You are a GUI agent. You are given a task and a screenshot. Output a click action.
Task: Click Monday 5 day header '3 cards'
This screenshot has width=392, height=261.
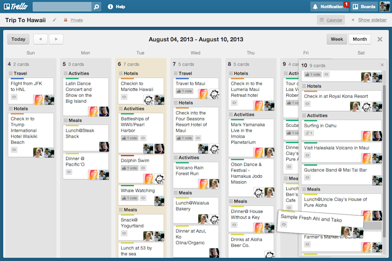pos(76,64)
